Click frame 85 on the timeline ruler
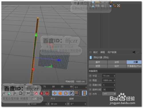Screen dimensions: 143x108 point(62,87)
